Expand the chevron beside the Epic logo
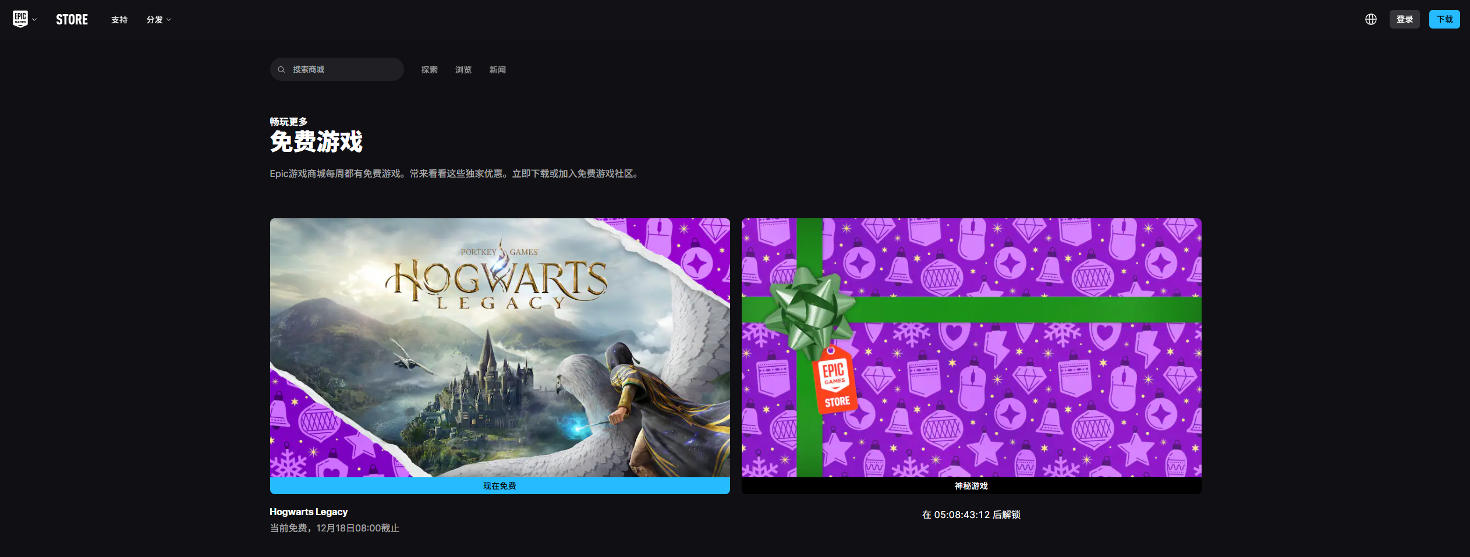The height and width of the screenshot is (557, 1470). click(34, 20)
